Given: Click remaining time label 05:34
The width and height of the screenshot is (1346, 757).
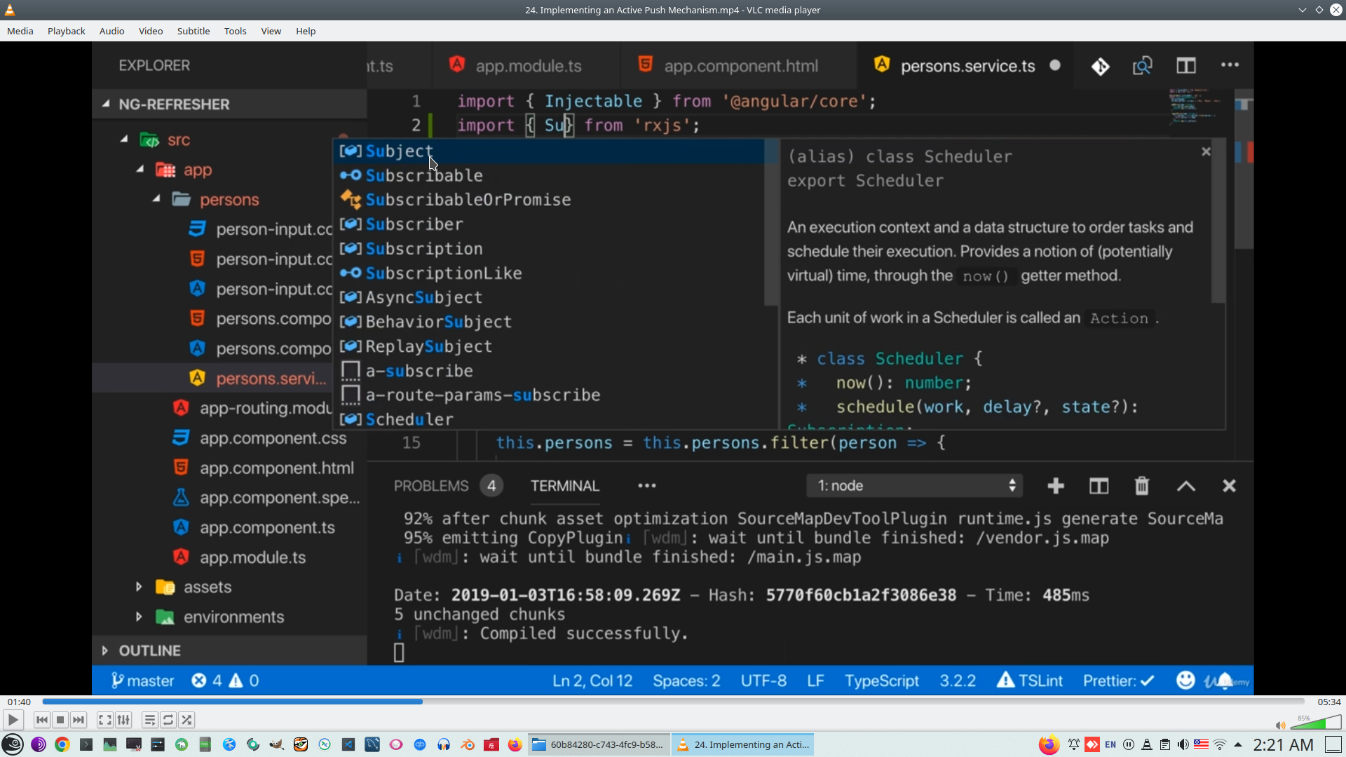Looking at the screenshot, I should click(1328, 702).
